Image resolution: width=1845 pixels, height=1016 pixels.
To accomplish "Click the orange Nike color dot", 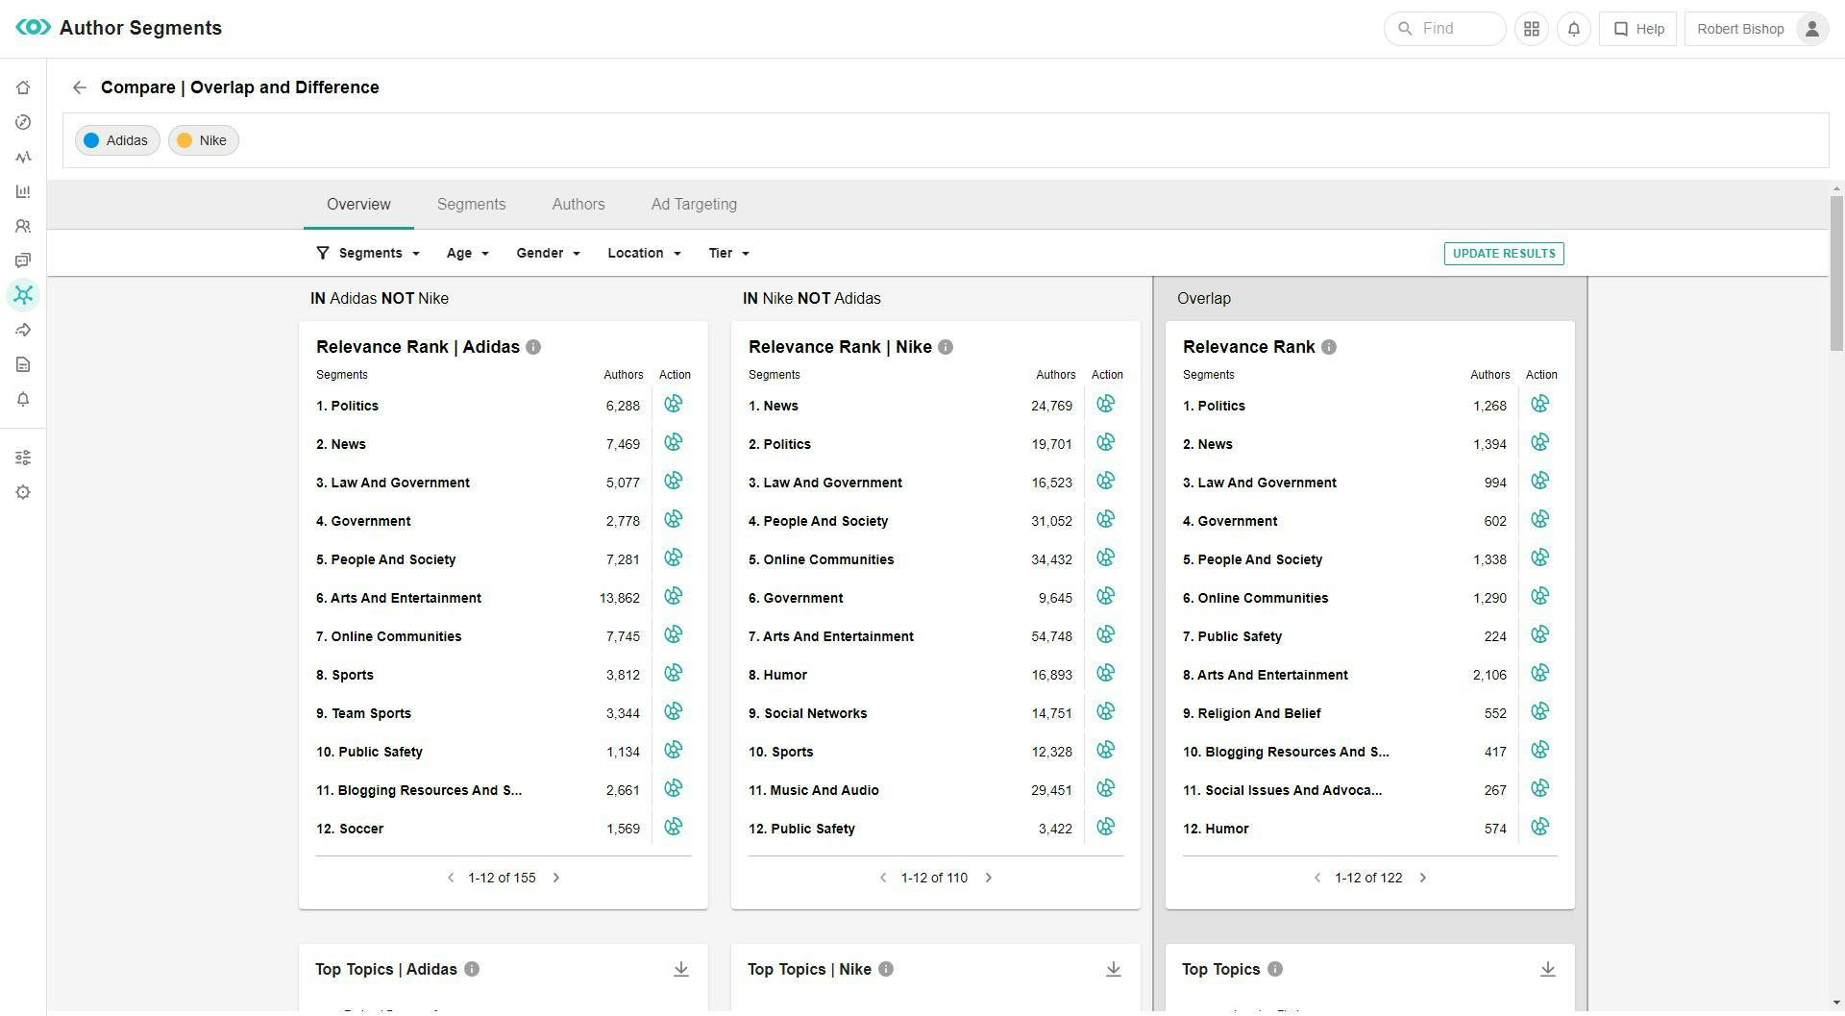I will (184, 141).
